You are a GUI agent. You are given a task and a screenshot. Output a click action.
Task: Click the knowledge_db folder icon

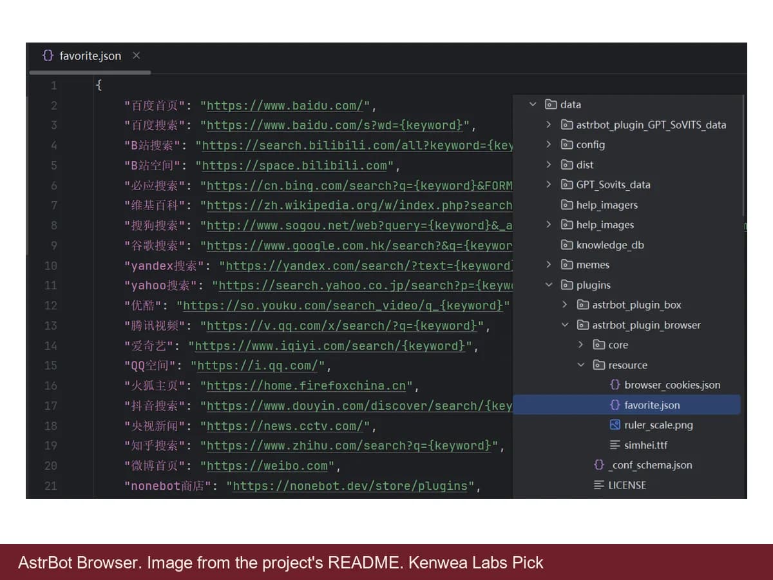567,244
